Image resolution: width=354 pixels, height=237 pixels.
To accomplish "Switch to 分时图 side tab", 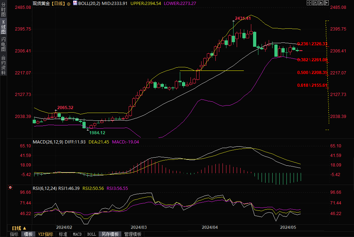I will pyautogui.click(x=3, y=10).
